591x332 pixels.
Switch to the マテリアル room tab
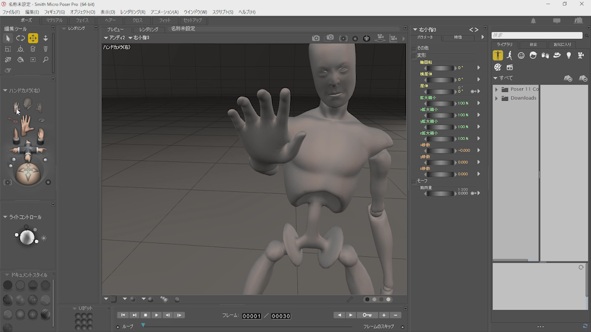(54, 20)
